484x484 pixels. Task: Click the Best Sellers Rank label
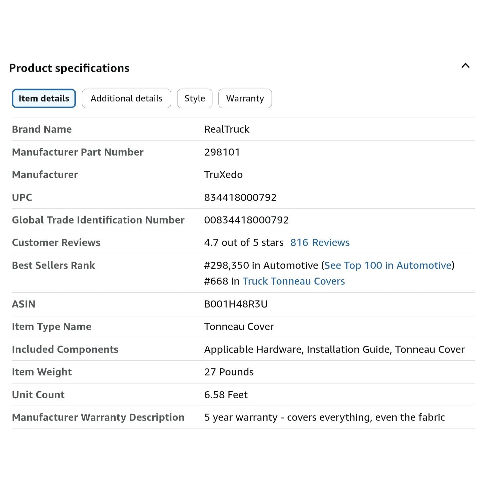53,266
